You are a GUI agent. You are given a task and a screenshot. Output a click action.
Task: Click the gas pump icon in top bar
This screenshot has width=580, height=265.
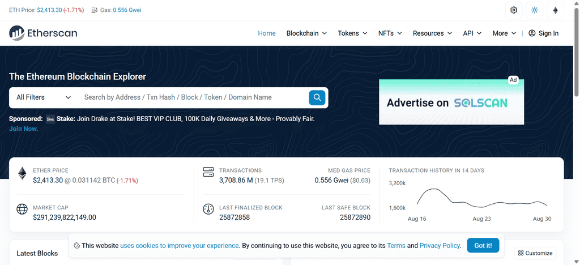[x=95, y=10]
